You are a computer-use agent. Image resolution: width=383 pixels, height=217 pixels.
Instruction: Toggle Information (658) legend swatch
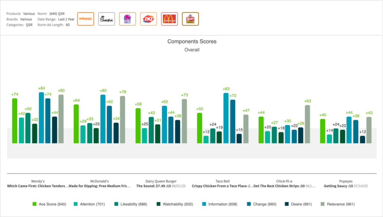pyautogui.click(x=204, y=204)
